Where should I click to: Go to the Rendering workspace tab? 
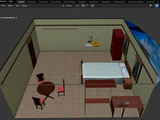(106, 2)
